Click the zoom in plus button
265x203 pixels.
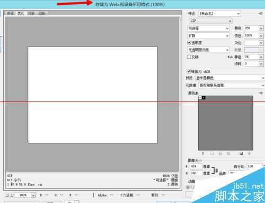point(12,195)
